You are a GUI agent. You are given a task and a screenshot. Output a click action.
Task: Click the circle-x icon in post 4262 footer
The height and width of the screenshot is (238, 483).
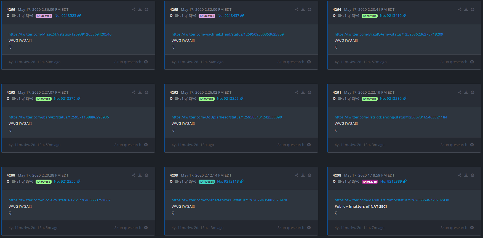click(309, 145)
